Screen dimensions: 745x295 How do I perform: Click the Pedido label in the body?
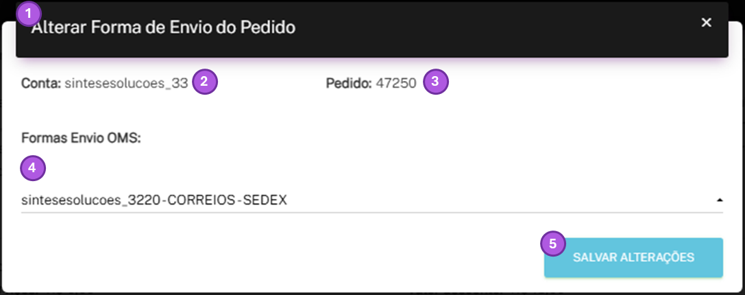click(x=350, y=84)
